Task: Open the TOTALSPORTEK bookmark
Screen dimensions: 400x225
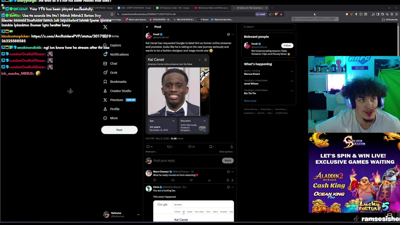Action: 160,20
